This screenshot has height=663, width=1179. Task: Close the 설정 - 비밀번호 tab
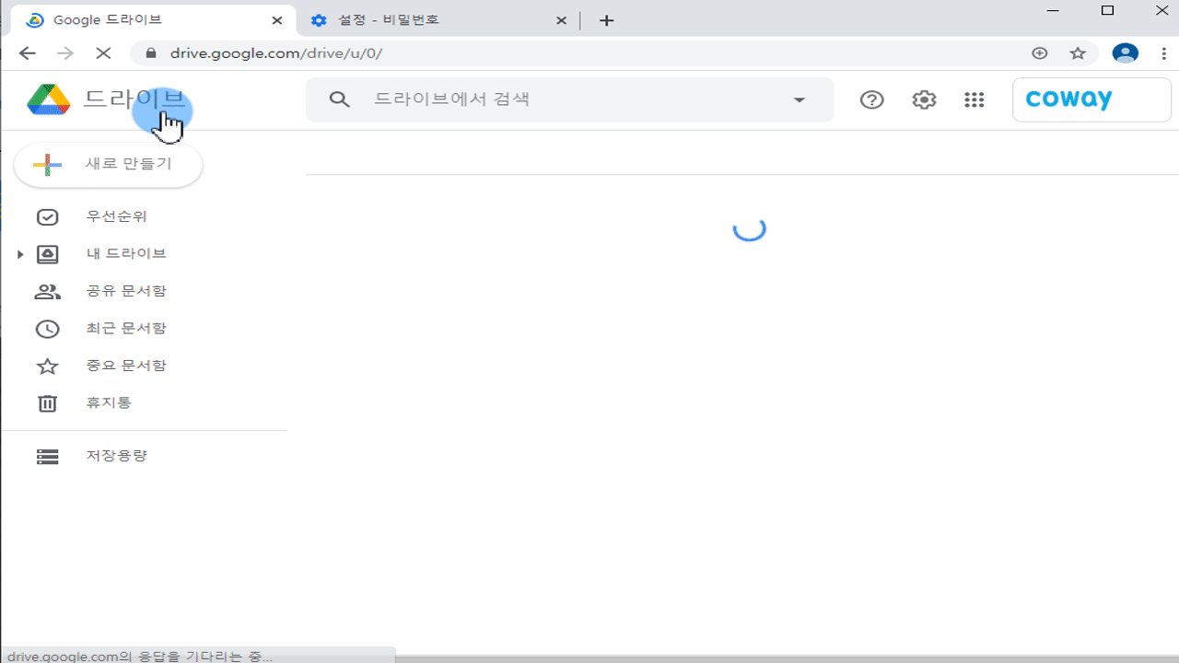561,20
